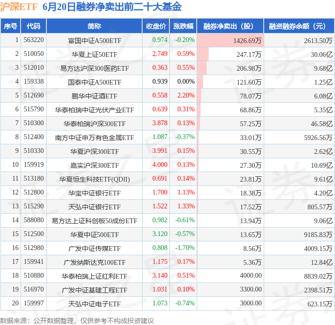Select 国泰中证A500ETF name cell

94,82
